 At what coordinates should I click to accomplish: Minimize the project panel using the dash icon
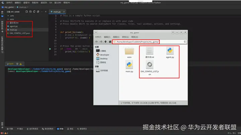[42, 12]
